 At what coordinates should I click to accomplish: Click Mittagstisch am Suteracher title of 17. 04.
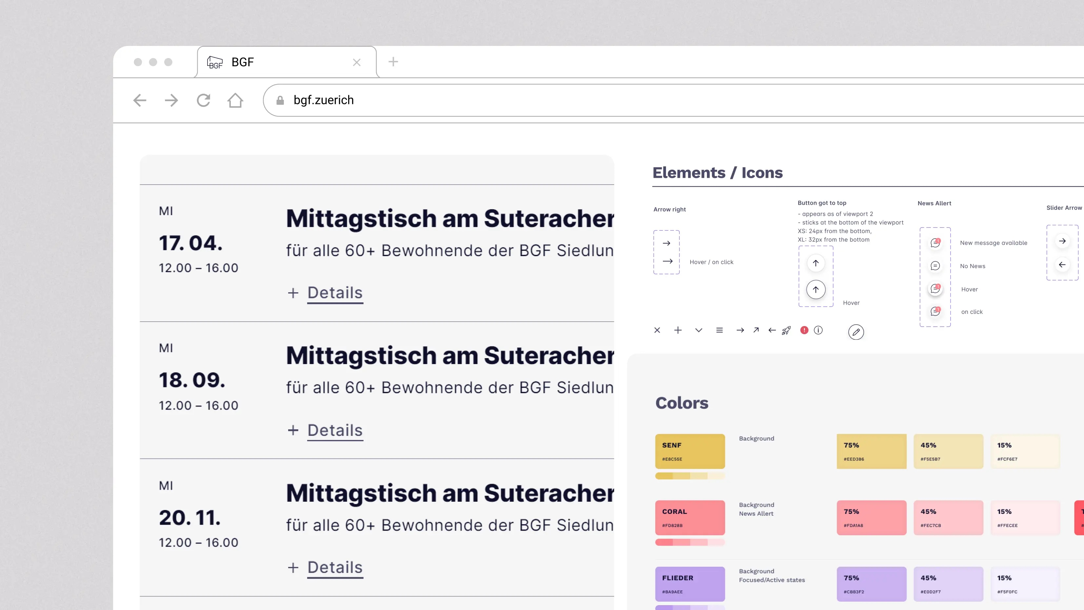pyautogui.click(x=450, y=218)
